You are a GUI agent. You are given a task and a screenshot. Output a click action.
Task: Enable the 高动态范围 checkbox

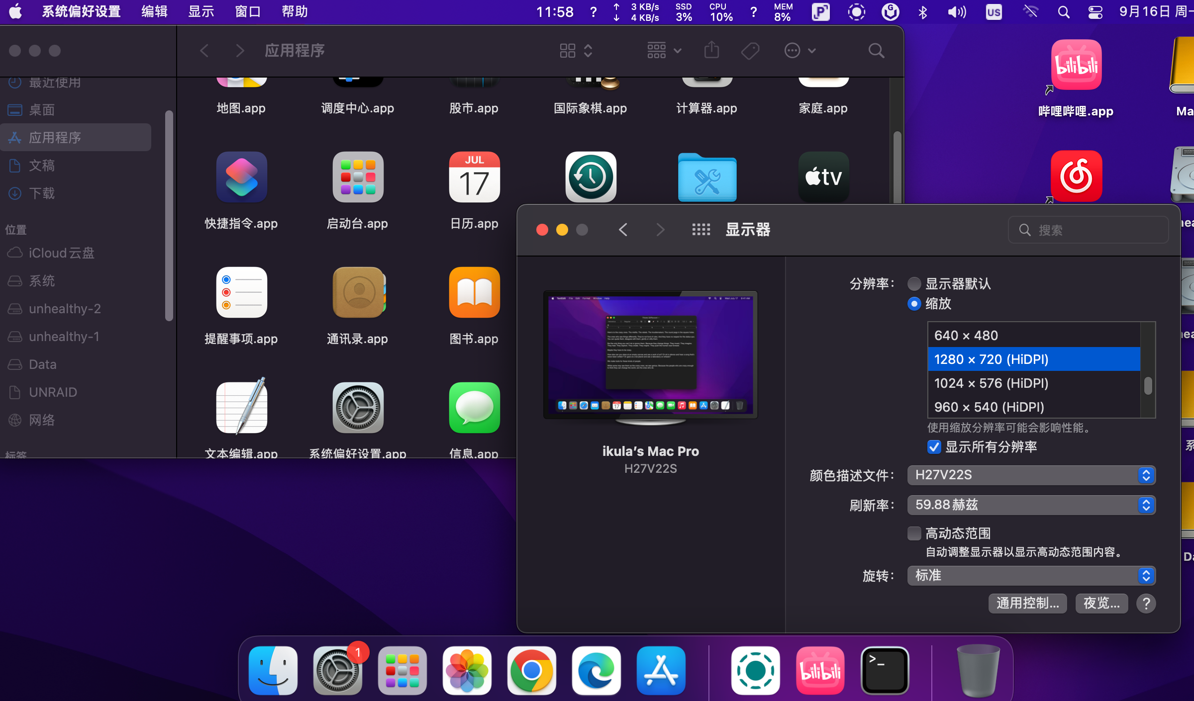pos(914,533)
